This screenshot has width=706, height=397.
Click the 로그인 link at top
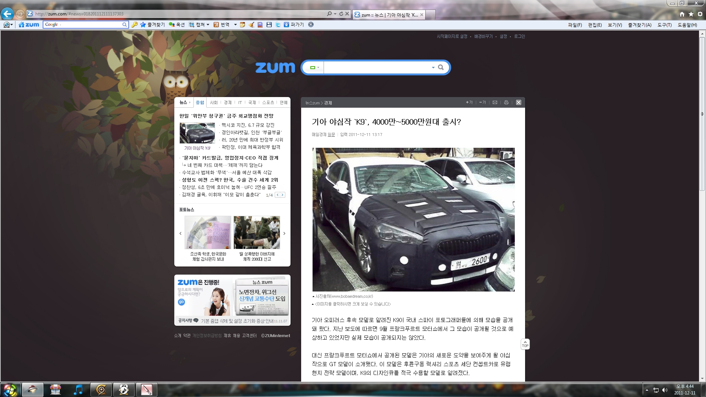point(519,36)
